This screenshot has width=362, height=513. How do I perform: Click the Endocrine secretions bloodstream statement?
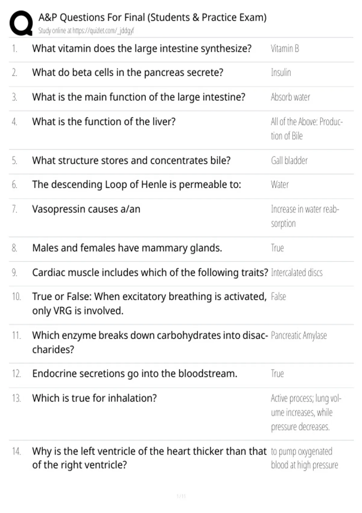(135, 374)
